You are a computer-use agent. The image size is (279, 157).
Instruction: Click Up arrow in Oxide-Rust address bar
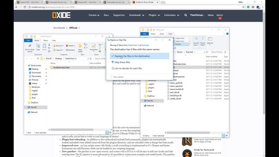click(x=38, y=58)
